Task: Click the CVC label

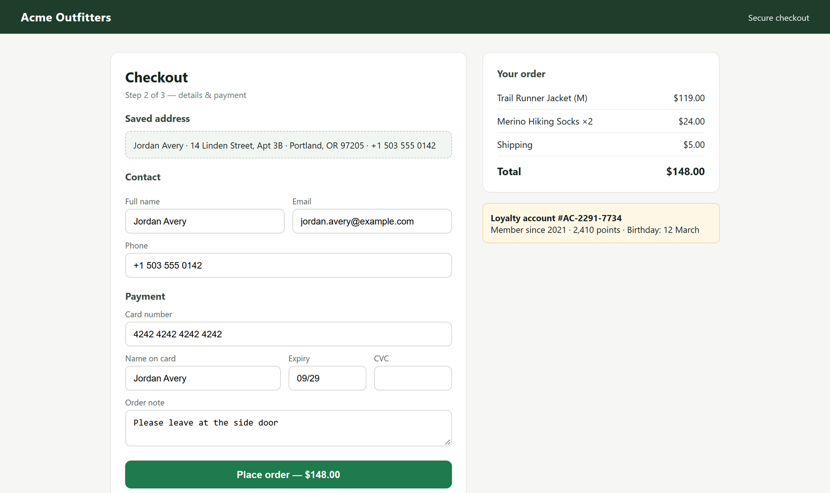Action: click(381, 359)
